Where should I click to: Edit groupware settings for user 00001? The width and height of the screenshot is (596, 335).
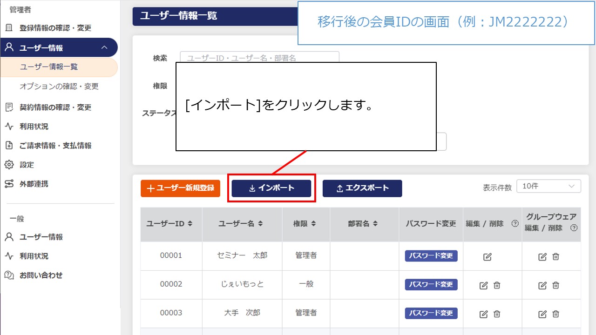point(542,257)
